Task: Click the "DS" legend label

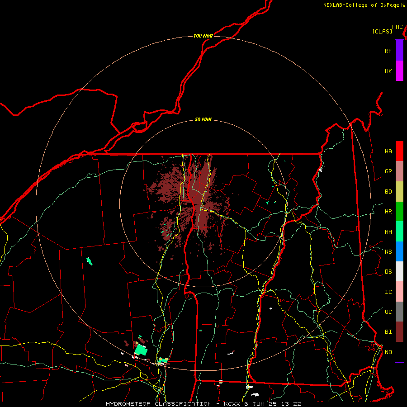Action: pyautogui.click(x=388, y=272)
